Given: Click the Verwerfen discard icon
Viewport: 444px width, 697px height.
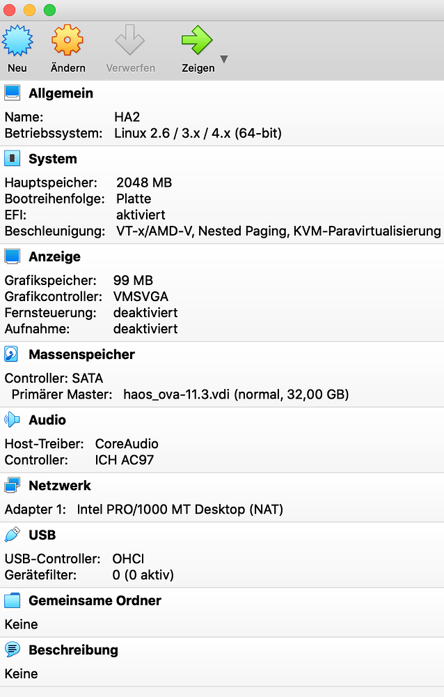Looking at the screenshot, I should point(129,42).
